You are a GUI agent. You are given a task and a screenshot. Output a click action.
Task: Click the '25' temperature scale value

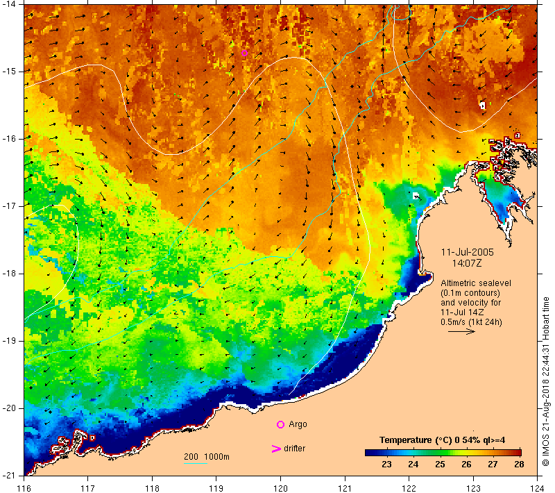(x=440, y=465)
